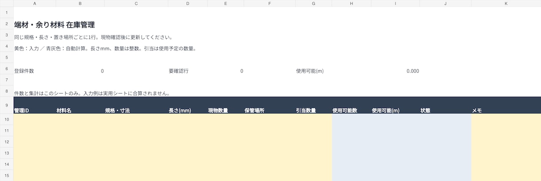Click the 管理ID header cell

(x=35, y=105)
